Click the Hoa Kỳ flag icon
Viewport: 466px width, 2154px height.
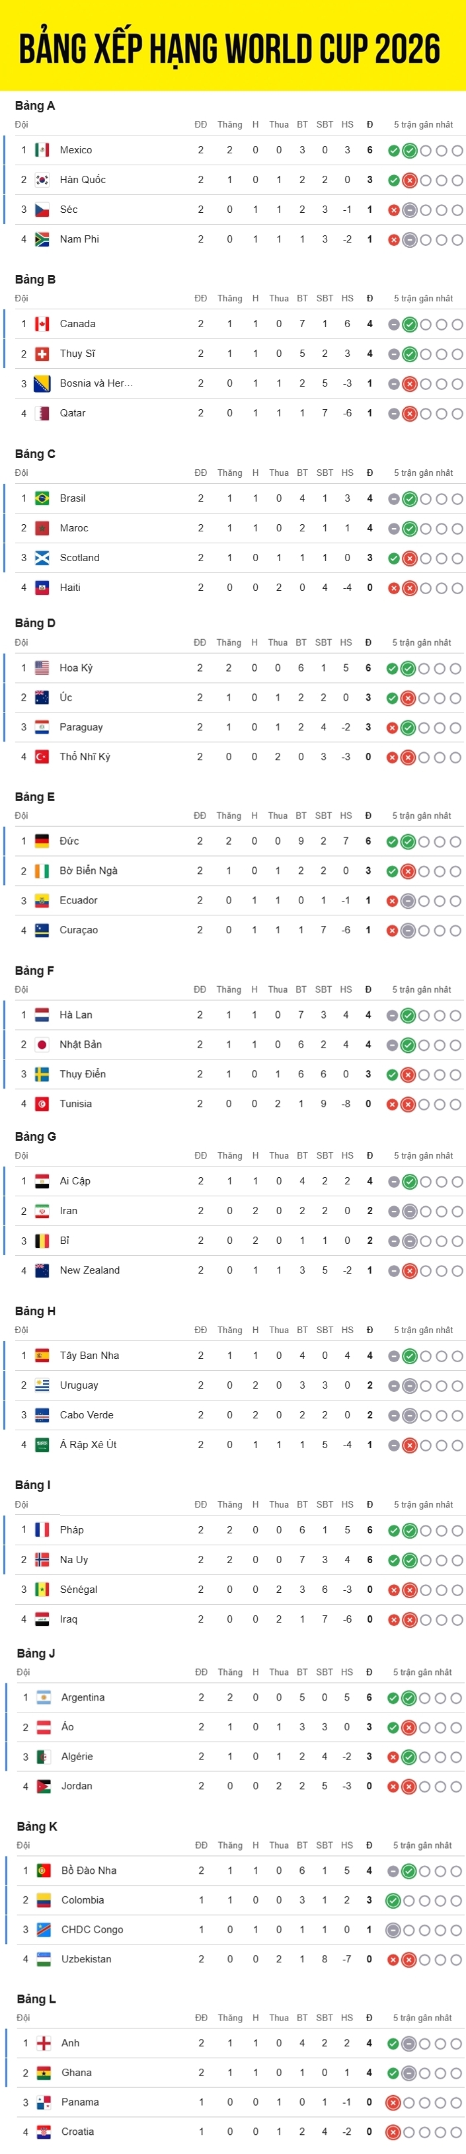coord(42,668)
